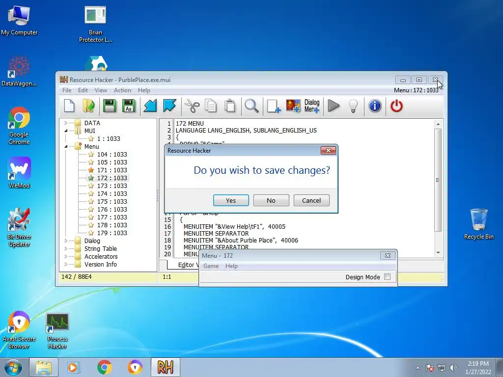Screen dimensions: 503x377
Task: Click the blue About info icon
Action: click(x=375, y=106)
